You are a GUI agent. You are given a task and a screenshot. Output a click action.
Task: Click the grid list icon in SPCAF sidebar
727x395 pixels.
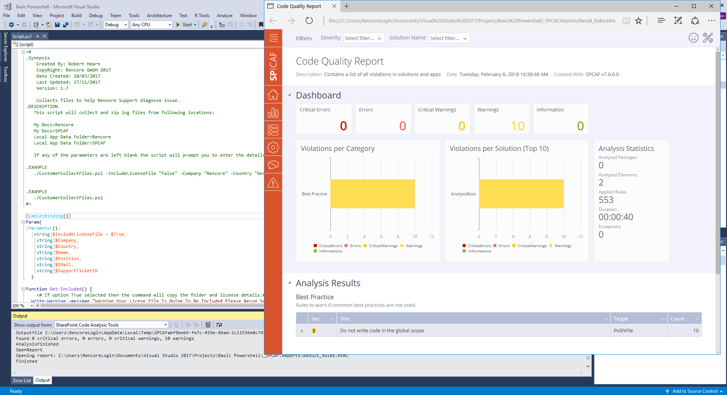click(273, 130)
